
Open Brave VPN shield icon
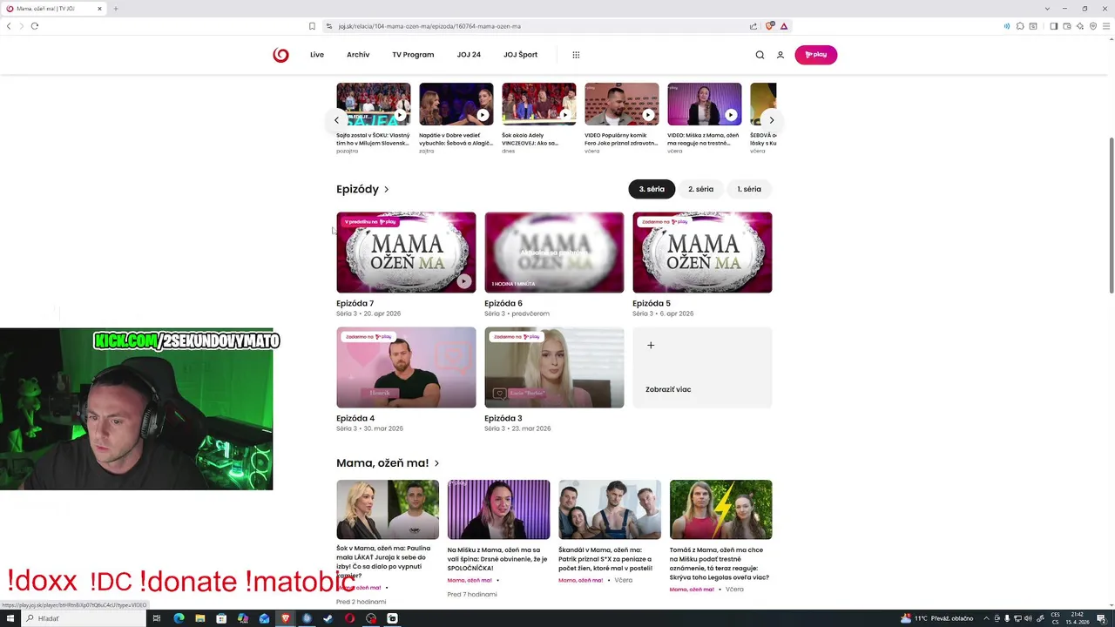1093,26
